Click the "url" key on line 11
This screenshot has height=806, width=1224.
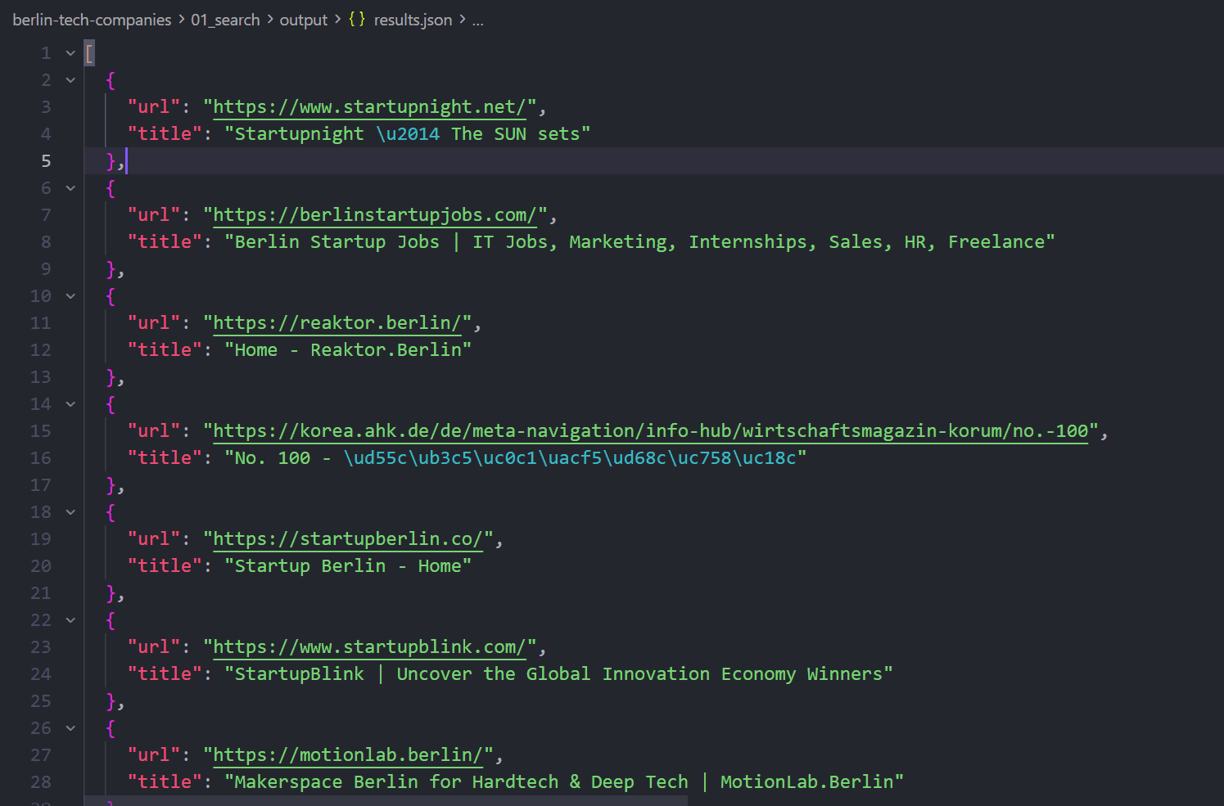pos(153,323)
